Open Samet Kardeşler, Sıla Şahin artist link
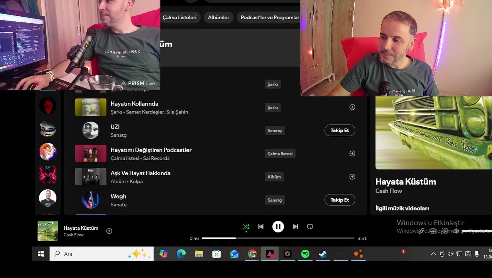 157,112
